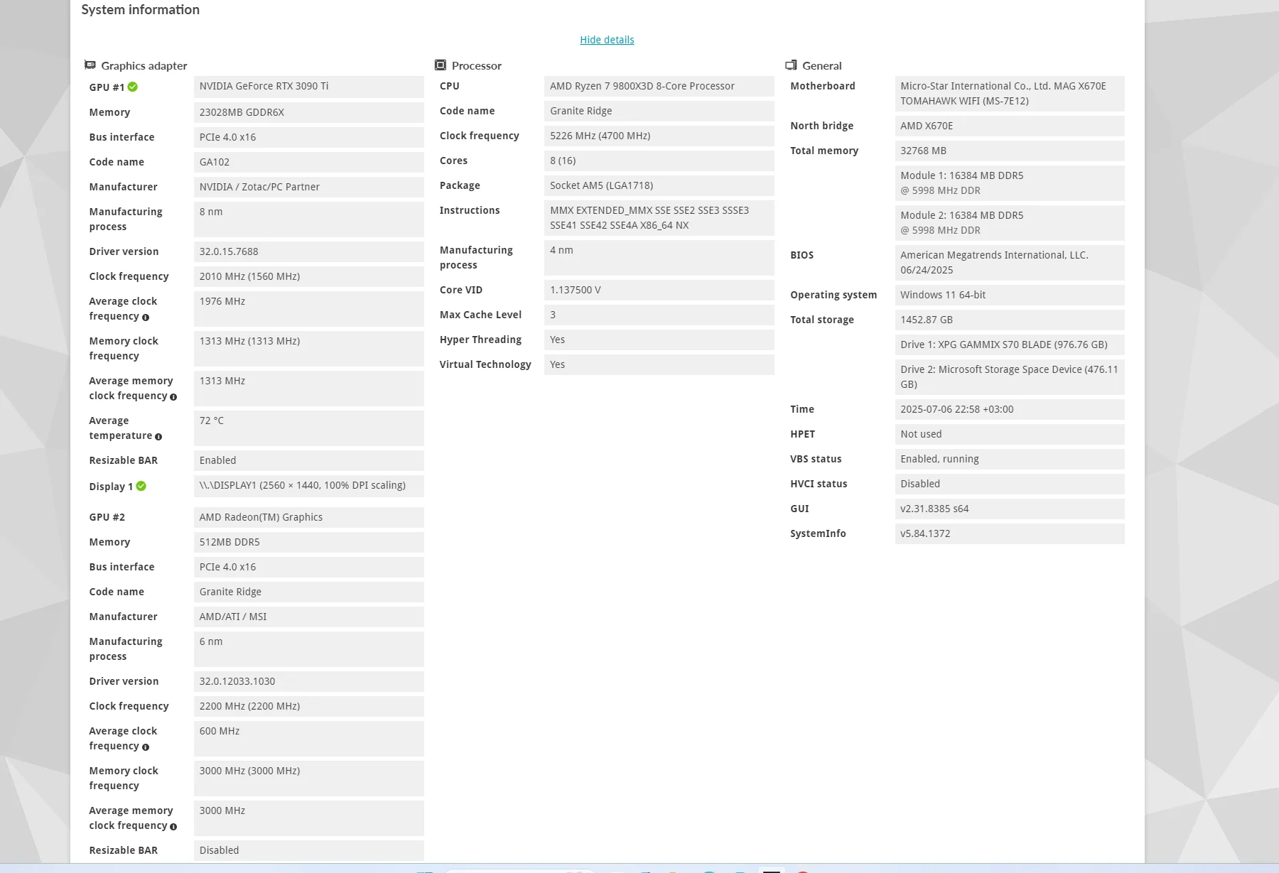
Task: Select the AMD Ryzen 7 9800X3D CPU value
Action: (659, 86)
